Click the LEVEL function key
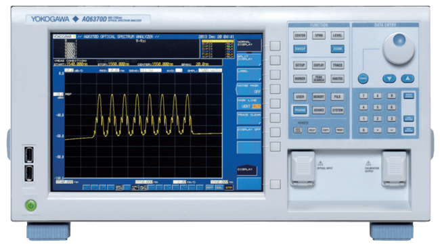Image resolution: width=440 pixels, height=244 pixels. coord(337,36)
